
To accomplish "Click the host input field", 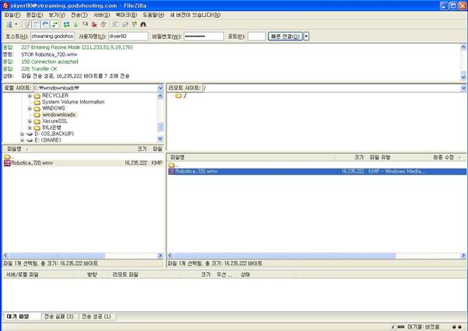I will (53, 37).
